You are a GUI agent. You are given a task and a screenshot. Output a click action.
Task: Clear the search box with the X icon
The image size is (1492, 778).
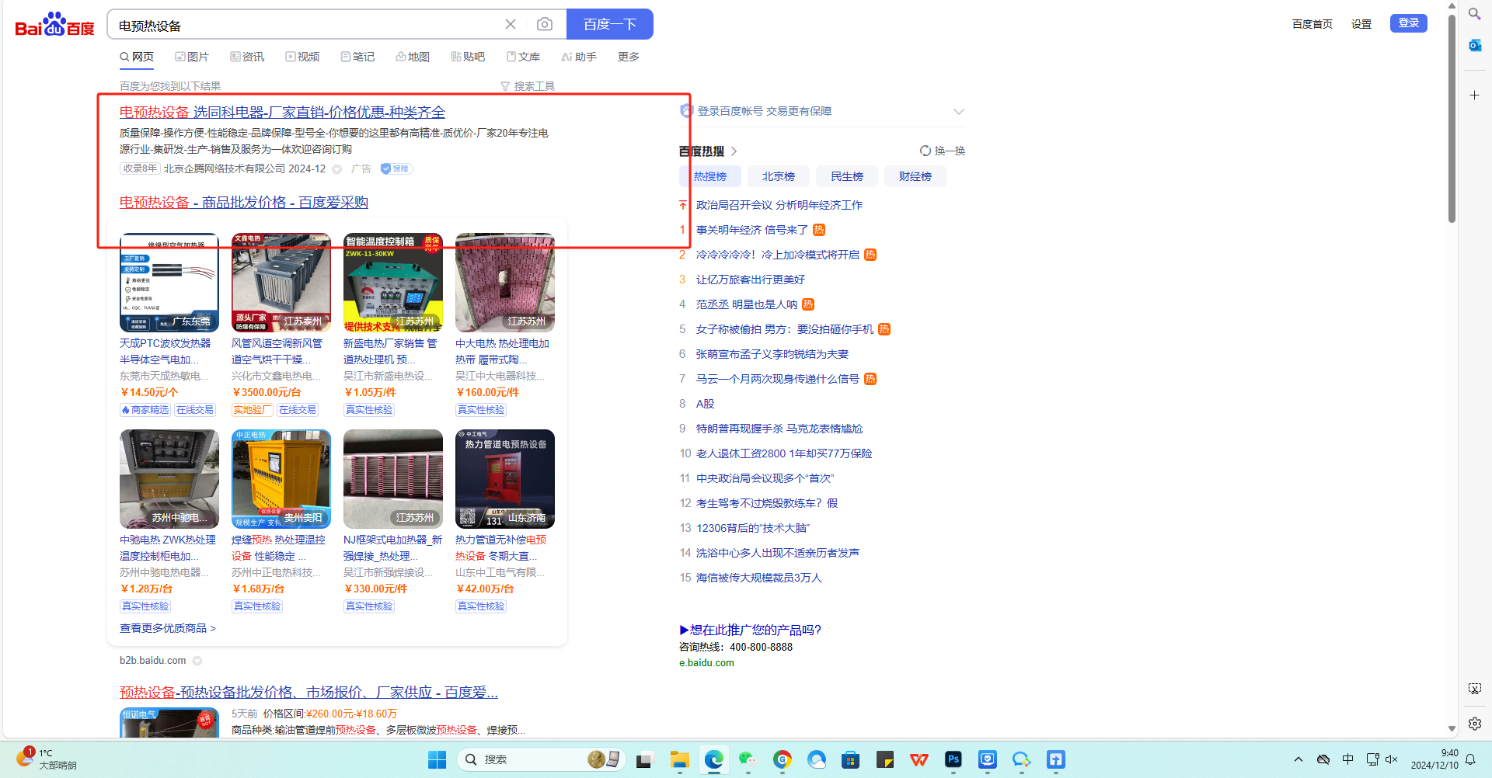[x=511, y=24]
